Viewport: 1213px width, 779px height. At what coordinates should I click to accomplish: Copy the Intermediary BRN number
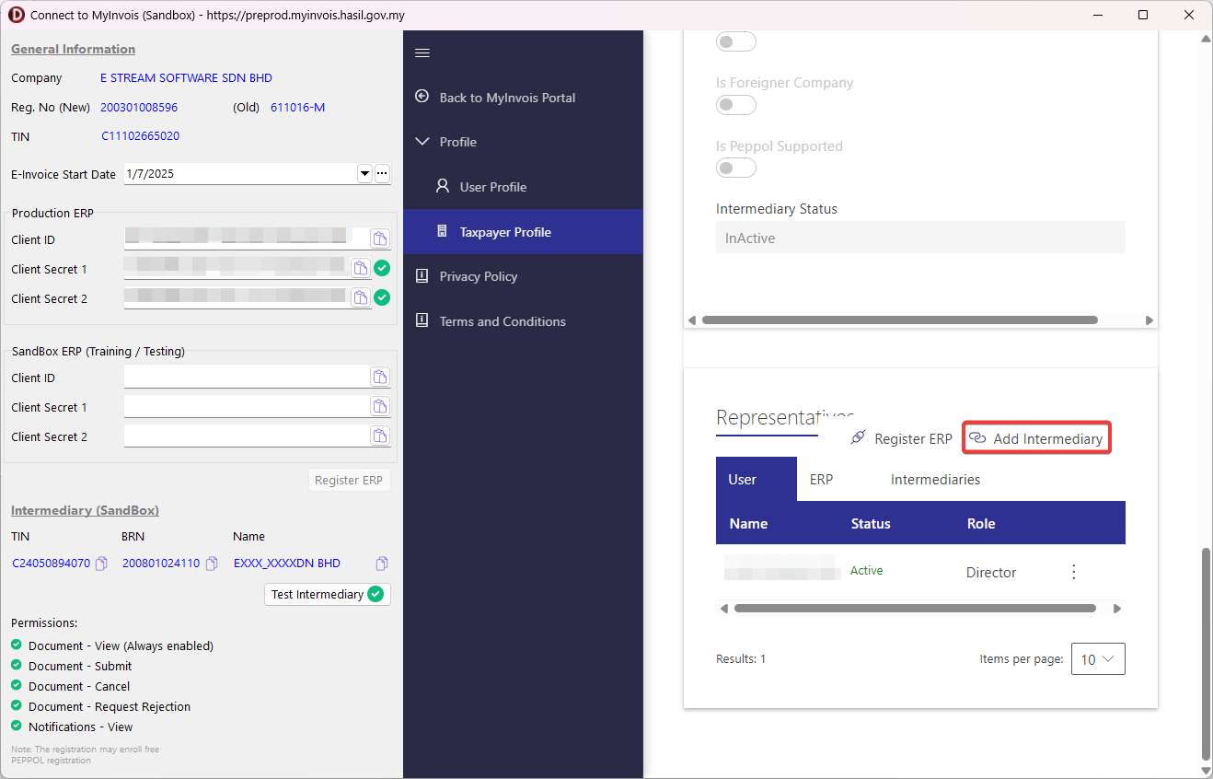(212, 564)
